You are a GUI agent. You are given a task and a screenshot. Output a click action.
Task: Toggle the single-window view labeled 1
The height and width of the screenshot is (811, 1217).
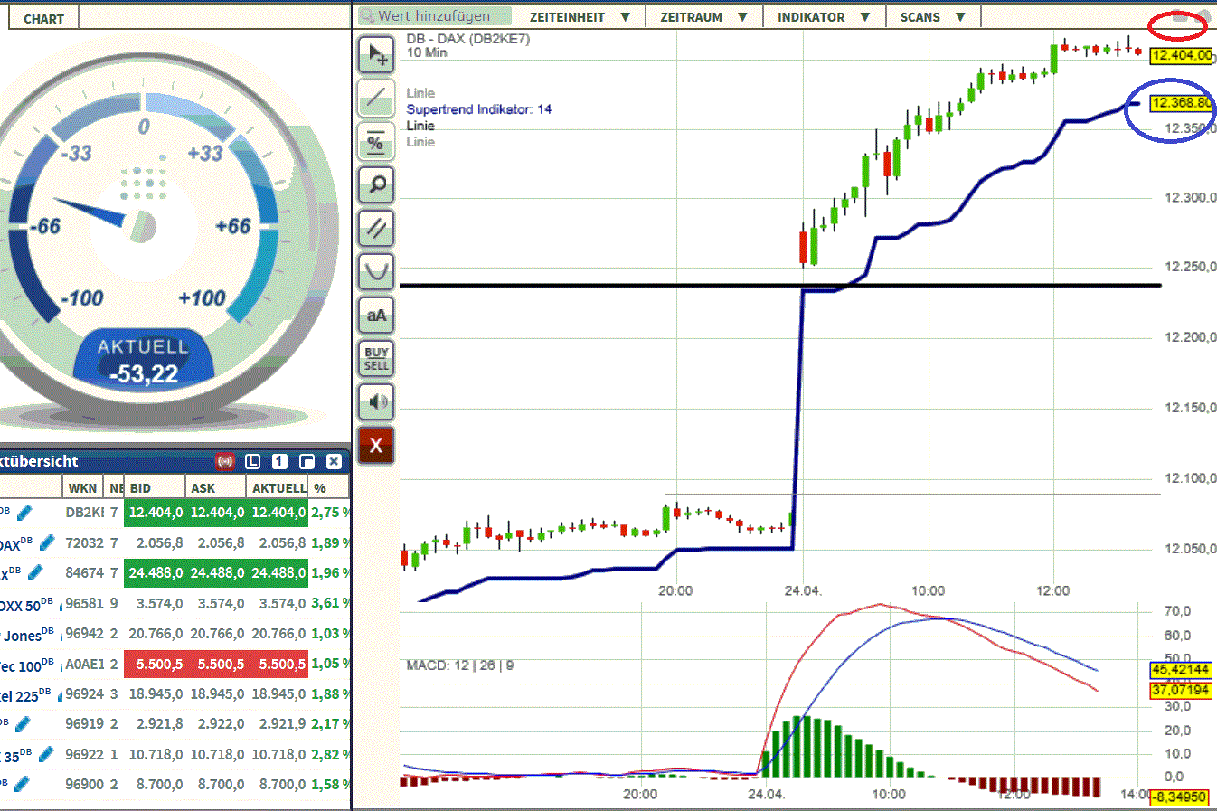pyautogui.click(x=279, y=461)
